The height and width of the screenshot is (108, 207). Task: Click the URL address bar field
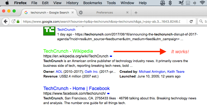pos(101,21)
